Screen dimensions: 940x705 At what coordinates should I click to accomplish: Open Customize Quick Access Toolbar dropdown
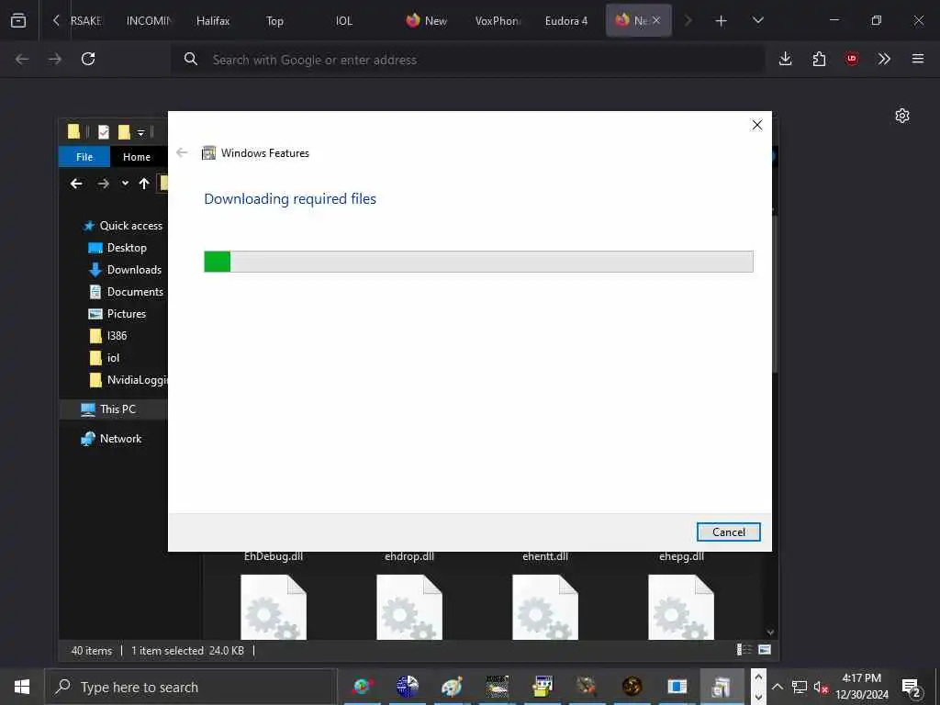140,132
